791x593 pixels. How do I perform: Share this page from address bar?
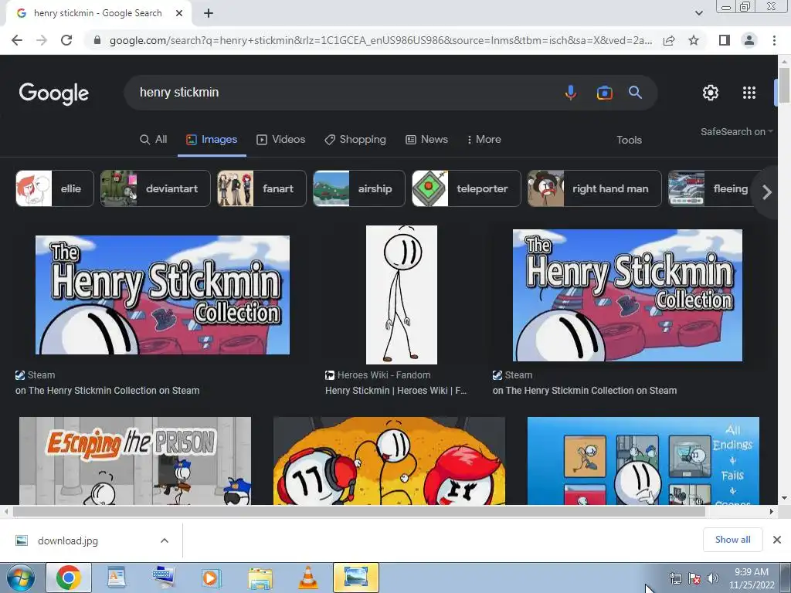click(669, 40)
